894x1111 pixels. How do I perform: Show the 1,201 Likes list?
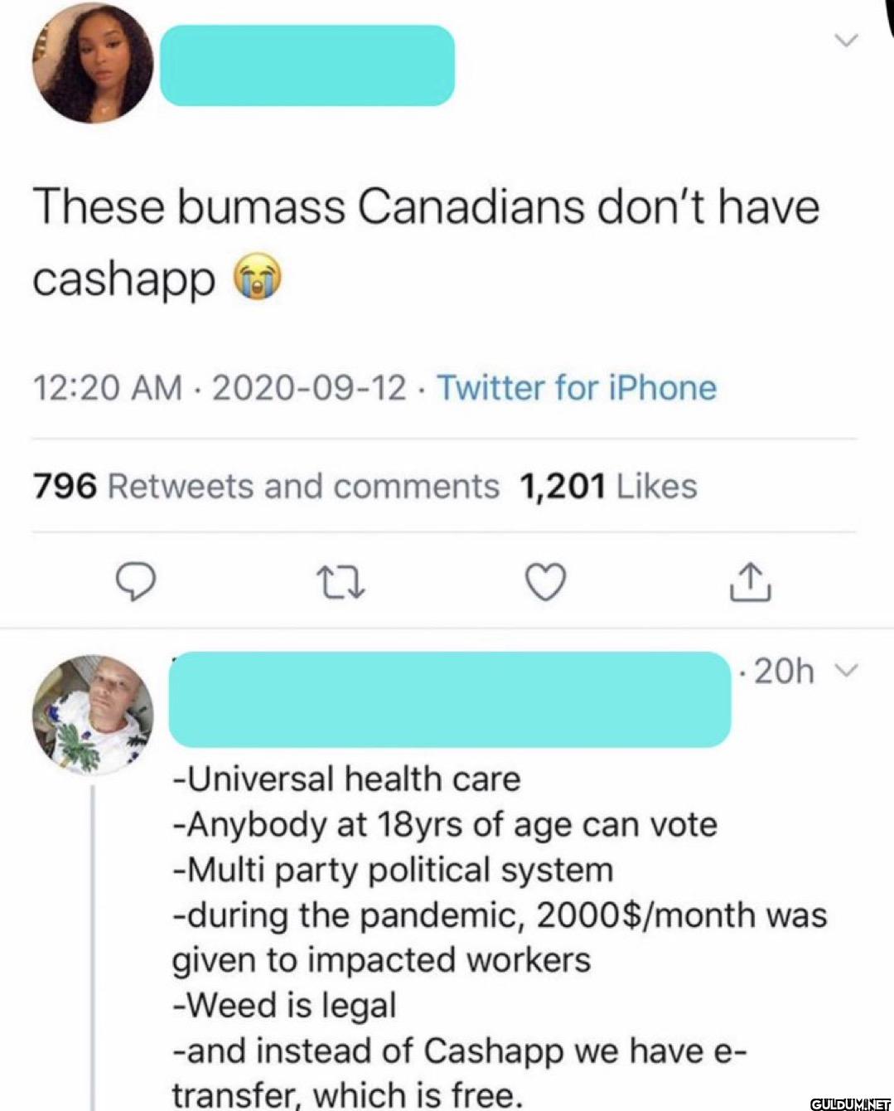click(x=608, y=486)
